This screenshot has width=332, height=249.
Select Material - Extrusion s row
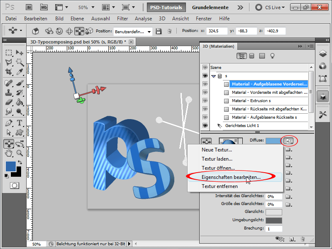[x=266, y=100]
